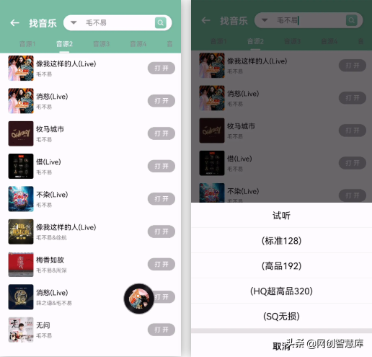Image resolution: width=372 pixels, height=357 pixels.
Task: Click 打开 button for 无问
Action: pyautogui.click(x=161, y=330)
